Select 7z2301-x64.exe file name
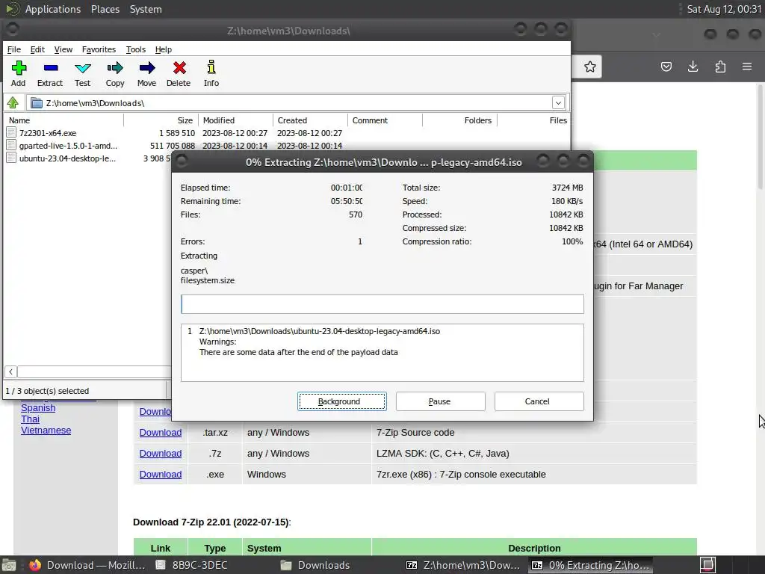The image size is (765, 574). point(48,133)
